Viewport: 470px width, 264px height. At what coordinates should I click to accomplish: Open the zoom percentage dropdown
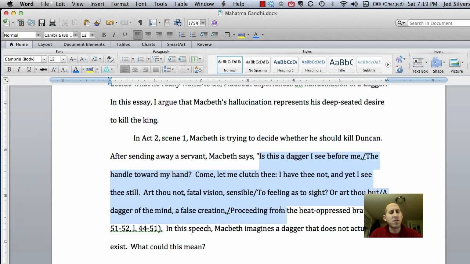202,23
